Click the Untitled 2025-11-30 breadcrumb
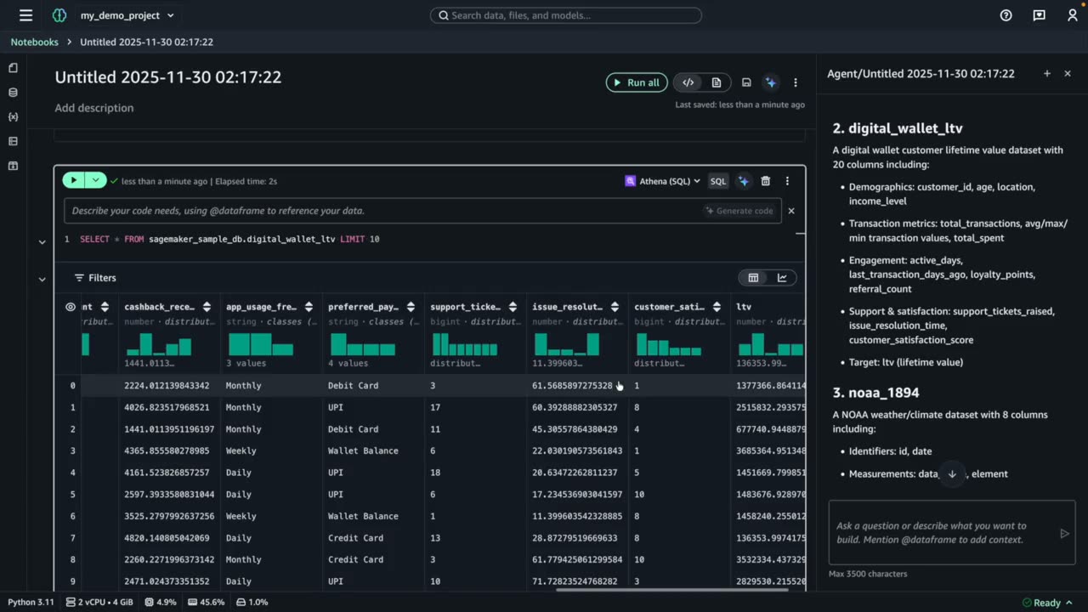 point(146,42)
